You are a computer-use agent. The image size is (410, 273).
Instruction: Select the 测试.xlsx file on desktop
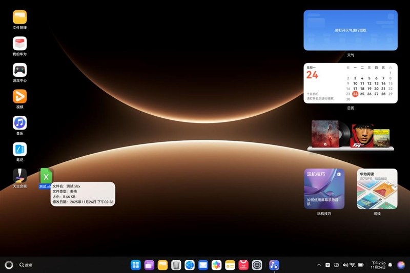(x=46, y=177)
